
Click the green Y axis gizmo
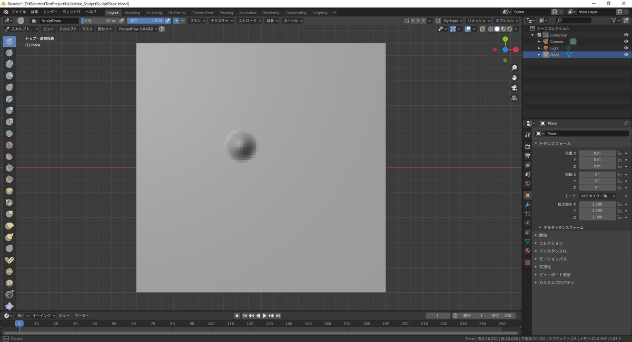[505, 39]
